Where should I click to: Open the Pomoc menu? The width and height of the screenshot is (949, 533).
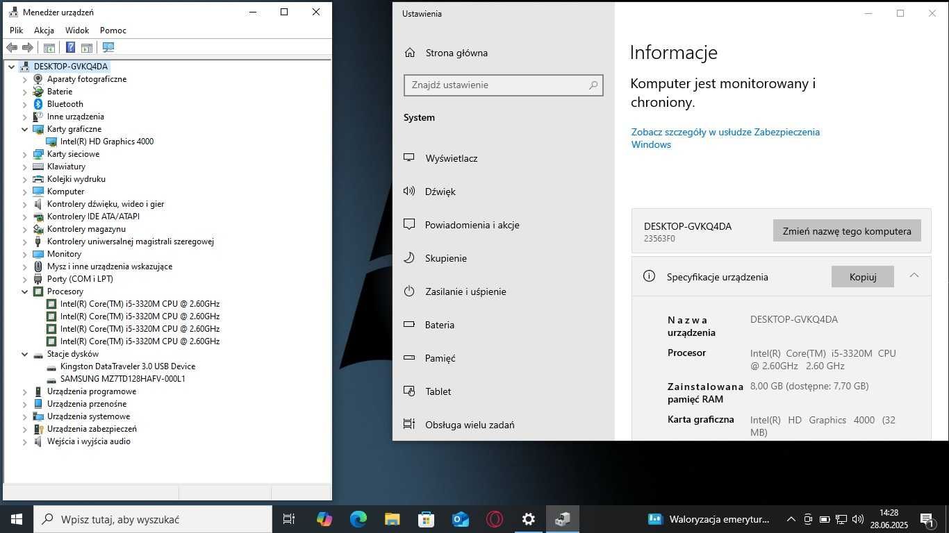pos(113,31)
